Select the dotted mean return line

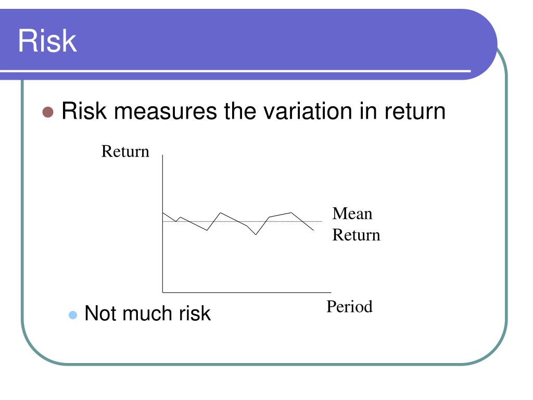(x=243, y=221)
